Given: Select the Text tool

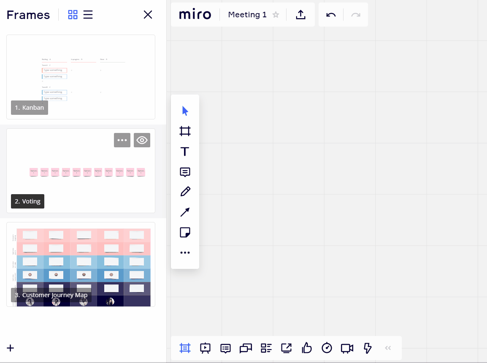Looking at the screenshot, I should tap(185, 152).
